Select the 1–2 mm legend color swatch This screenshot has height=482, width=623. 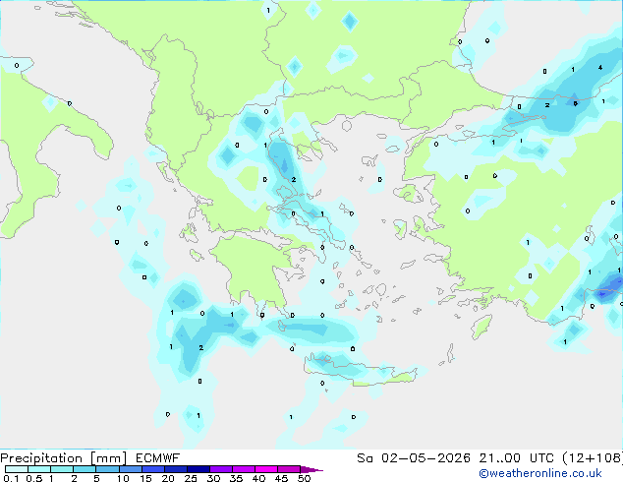tap(62, 469)
